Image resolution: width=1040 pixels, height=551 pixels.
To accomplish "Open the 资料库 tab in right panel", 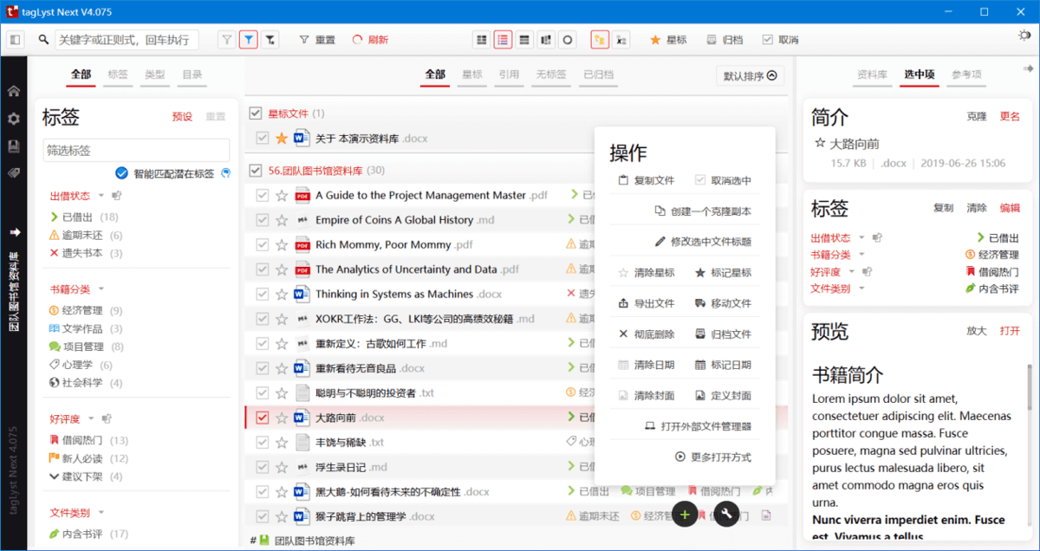I will coord(872,75).
